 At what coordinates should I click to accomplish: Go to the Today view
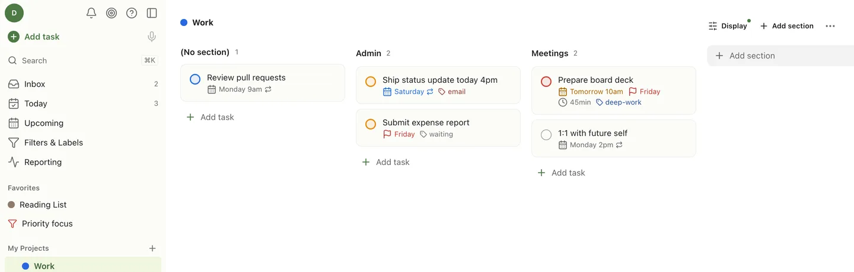click(83, 103)
